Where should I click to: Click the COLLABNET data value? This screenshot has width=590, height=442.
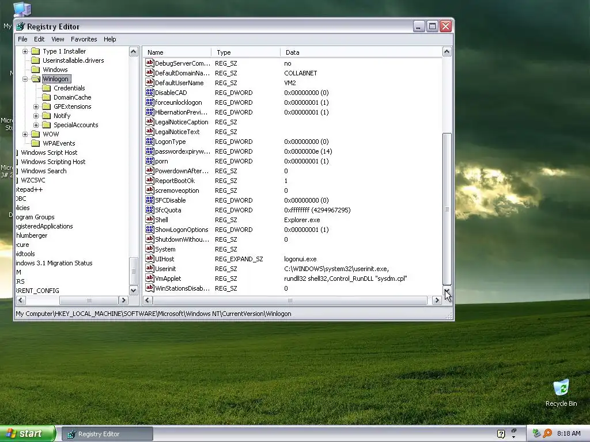tap(301, 73)
